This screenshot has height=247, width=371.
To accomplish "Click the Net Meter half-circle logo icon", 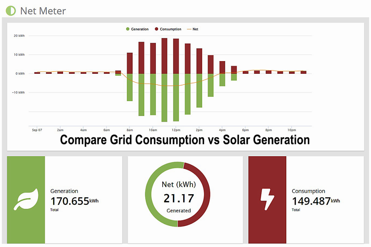I will [11, 10].
